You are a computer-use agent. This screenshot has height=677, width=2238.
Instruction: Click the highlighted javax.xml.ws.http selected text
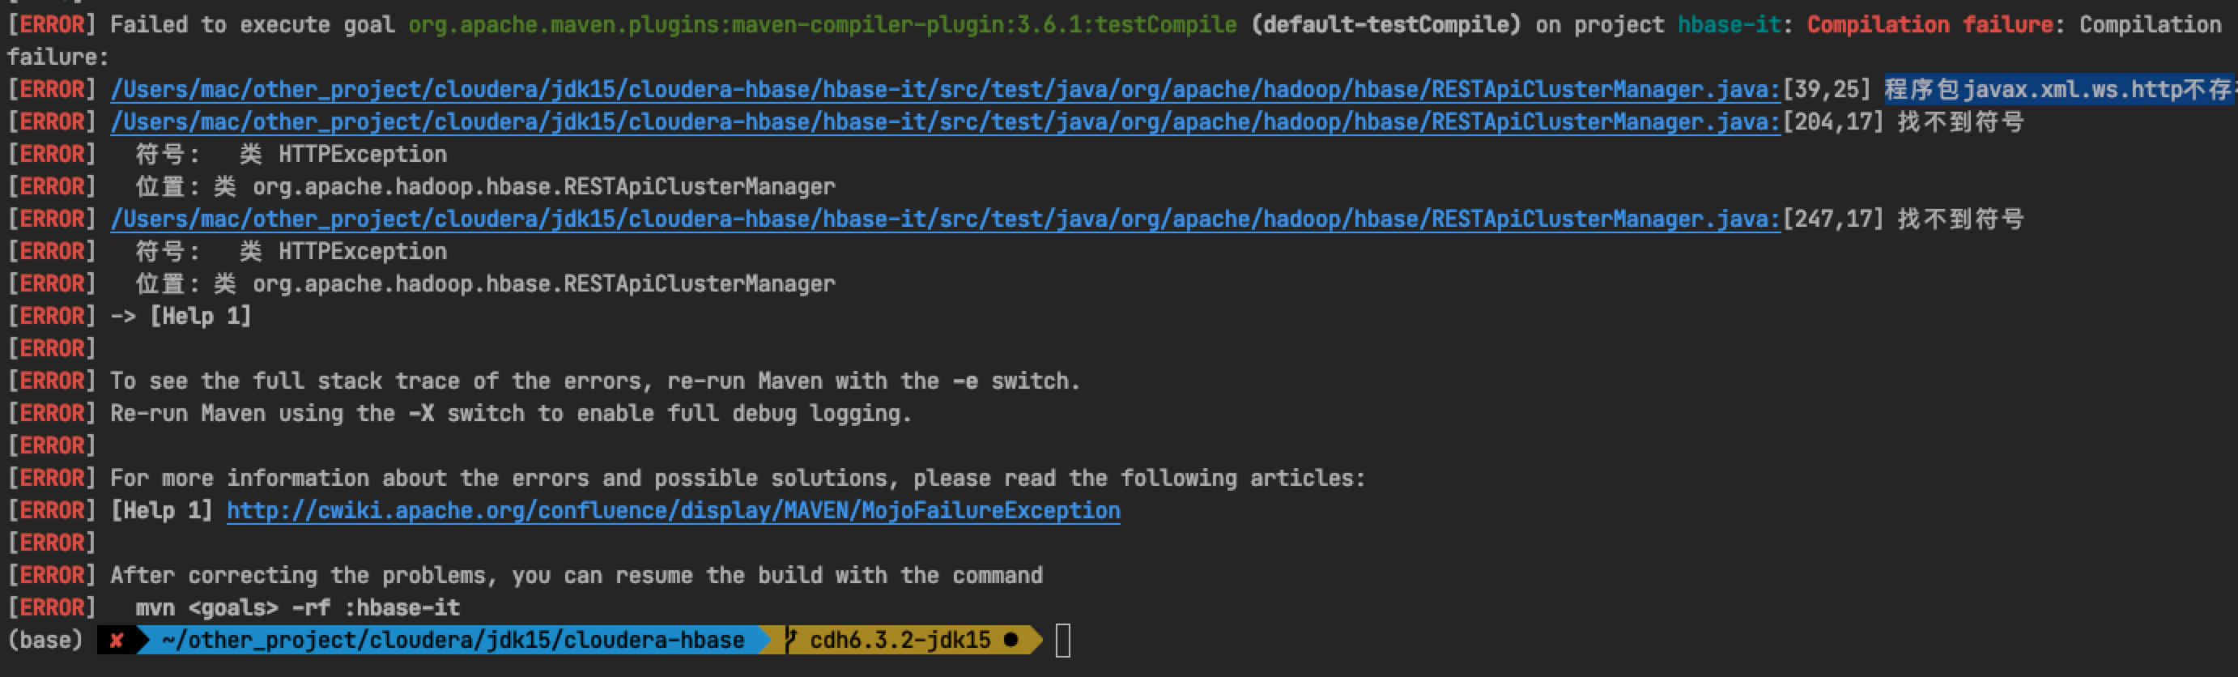[2059, 90]
